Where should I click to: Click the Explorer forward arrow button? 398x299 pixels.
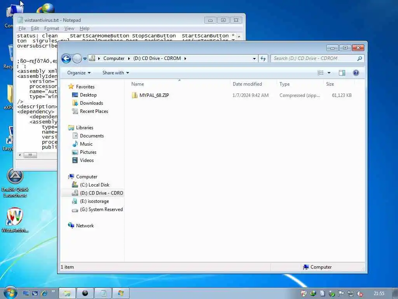77,59
